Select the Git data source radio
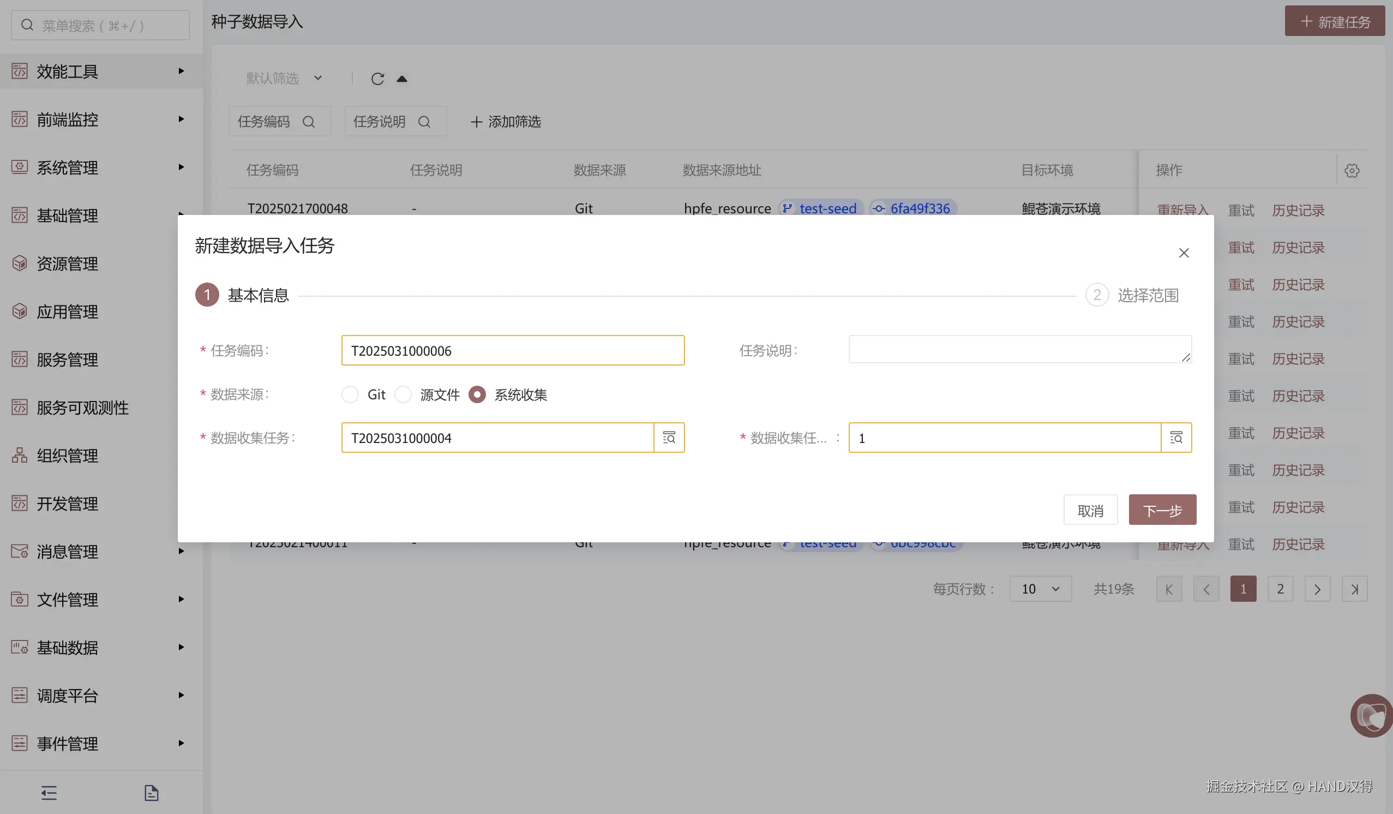The width and height of the screenshot is (1393, 814). click(x=350, y=394)
